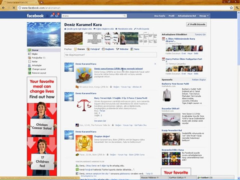Stop page loading with the X button
This screenshot has width=240, height=180.
[x=14, y=8]
